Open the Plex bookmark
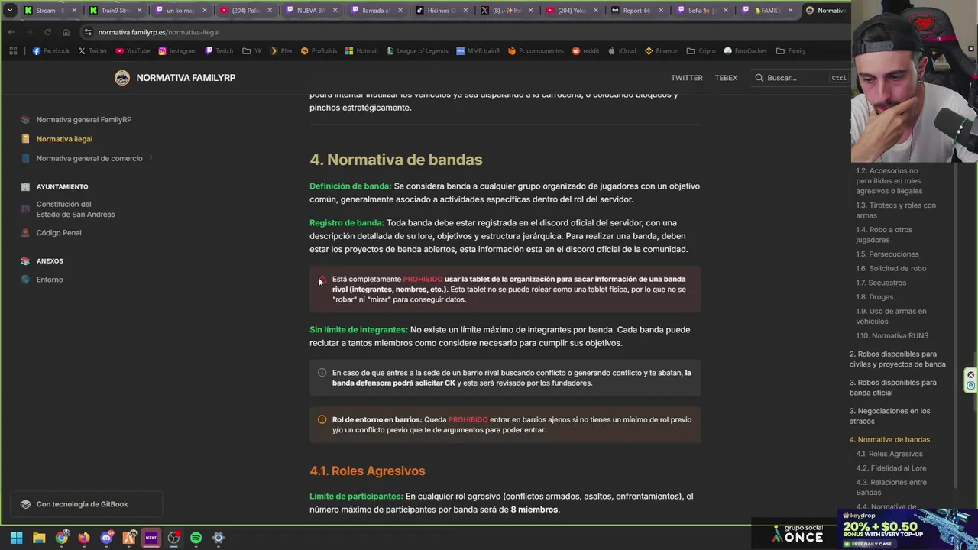The width and height of the screenshot is (978, 550). (280, 51)
